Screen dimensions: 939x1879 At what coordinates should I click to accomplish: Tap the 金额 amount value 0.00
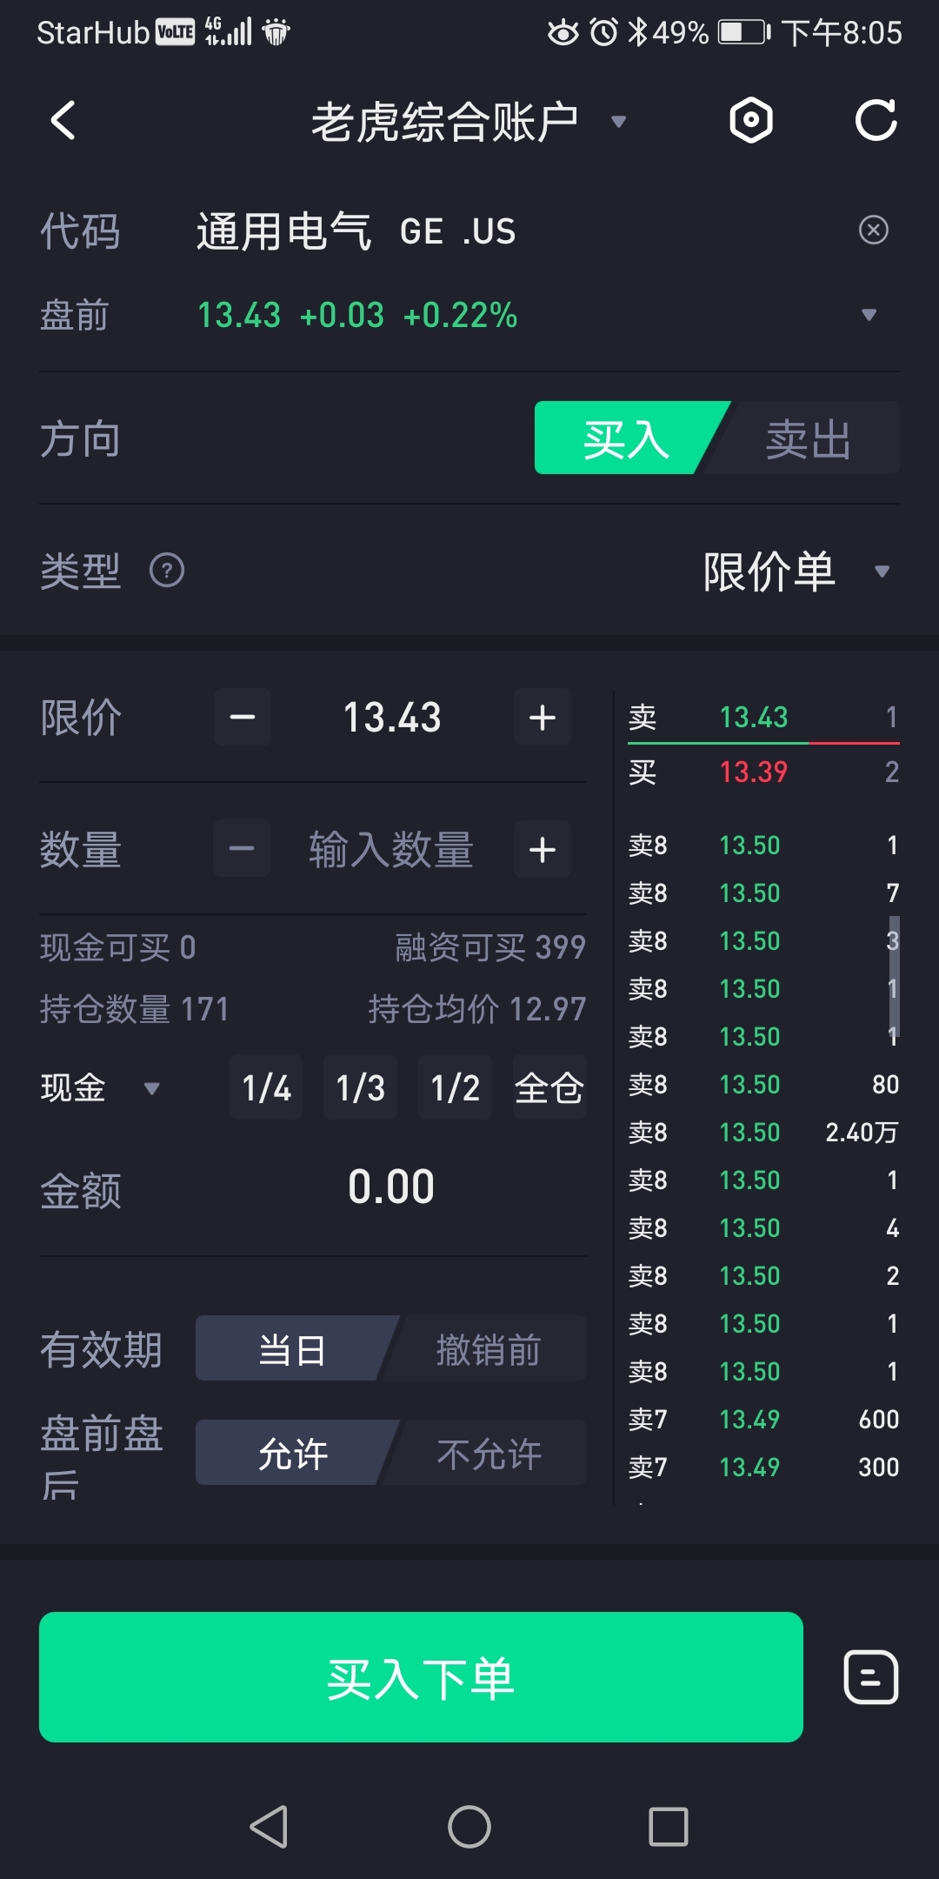coord(391,1187)
